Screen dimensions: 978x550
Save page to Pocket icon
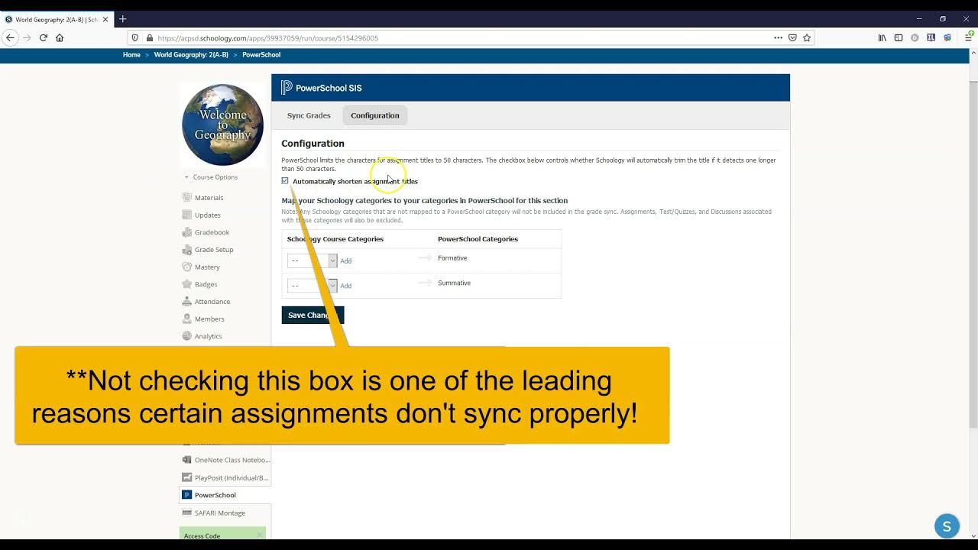tap(792, 37)
